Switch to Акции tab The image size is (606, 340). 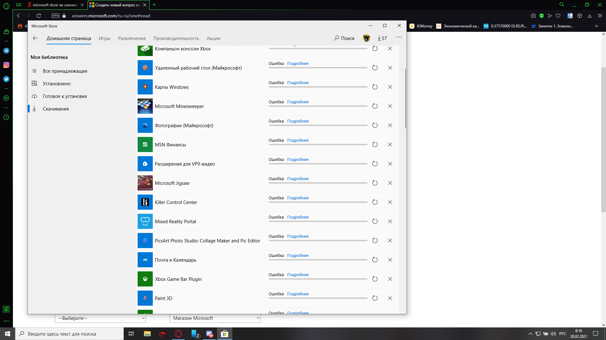tap(213, 38)
